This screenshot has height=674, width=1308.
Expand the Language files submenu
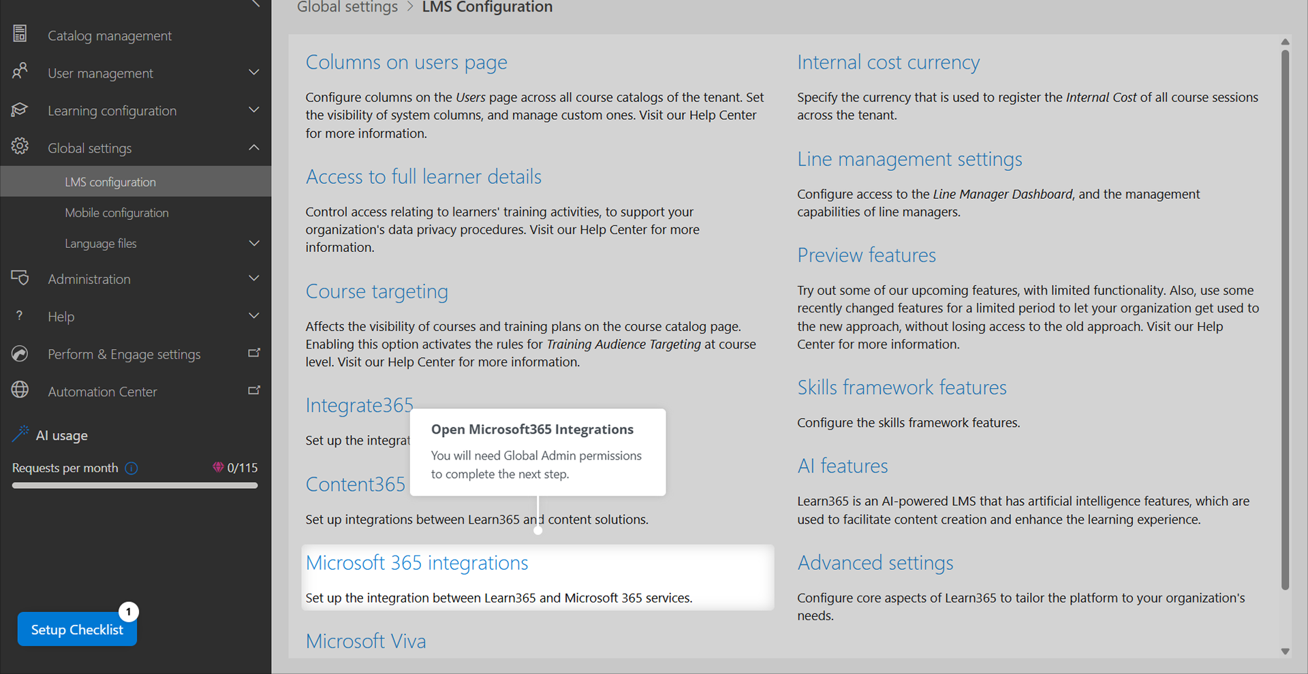(x=254, y=243)
